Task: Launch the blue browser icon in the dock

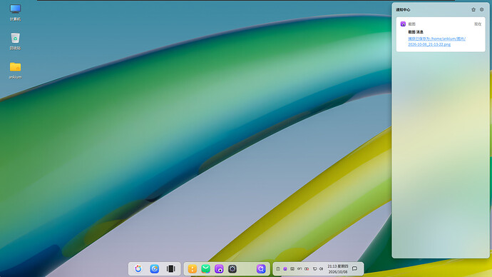Action: coord(155,268)
